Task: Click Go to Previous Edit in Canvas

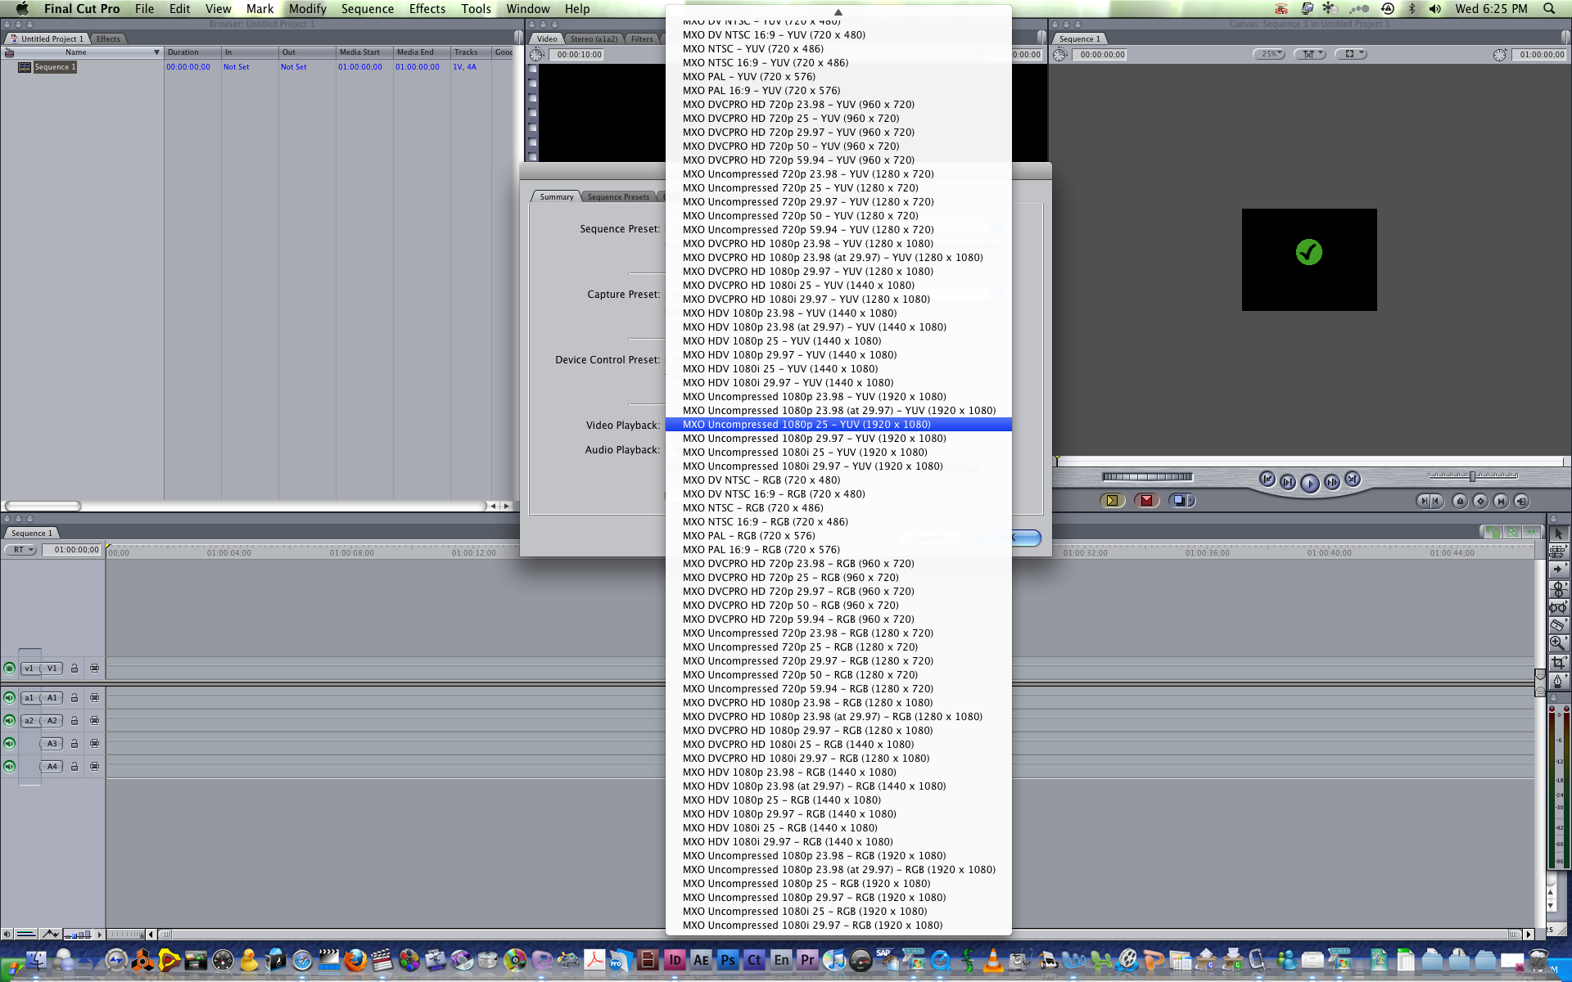Action: 1267,480
